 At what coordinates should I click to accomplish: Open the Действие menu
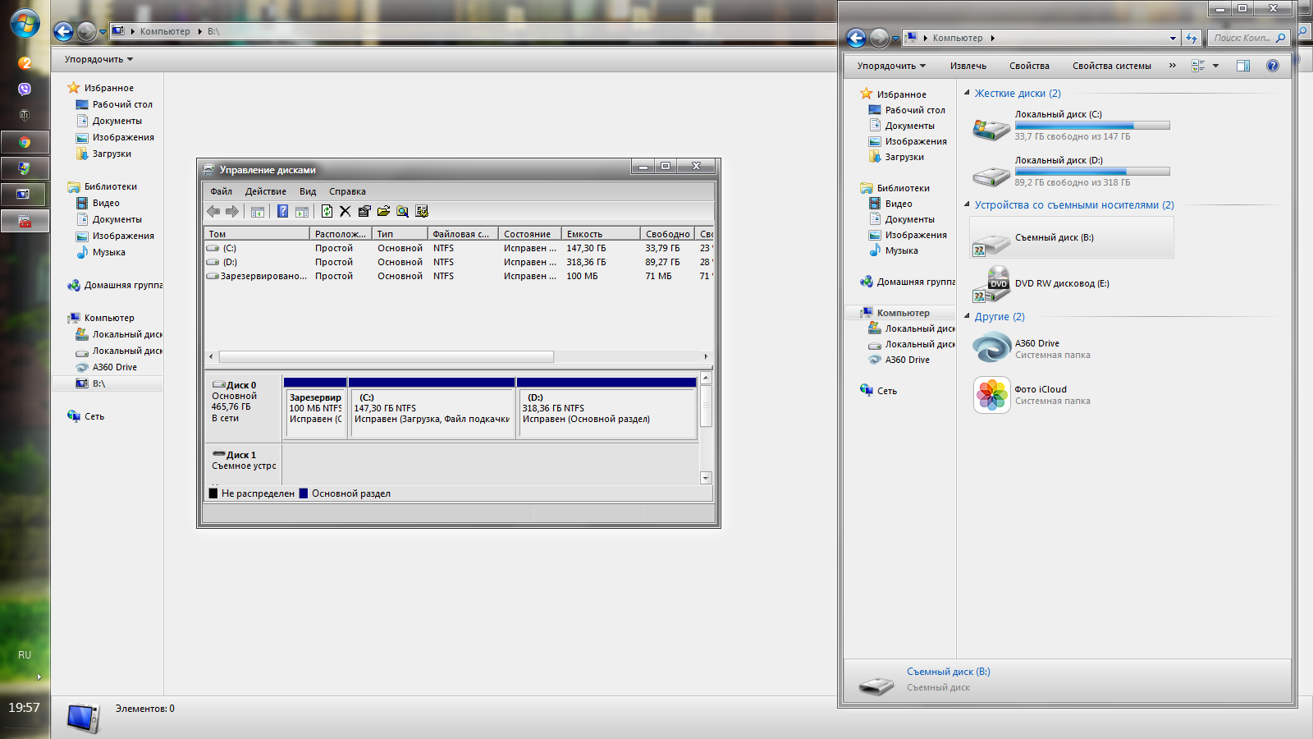click(265, 191)
